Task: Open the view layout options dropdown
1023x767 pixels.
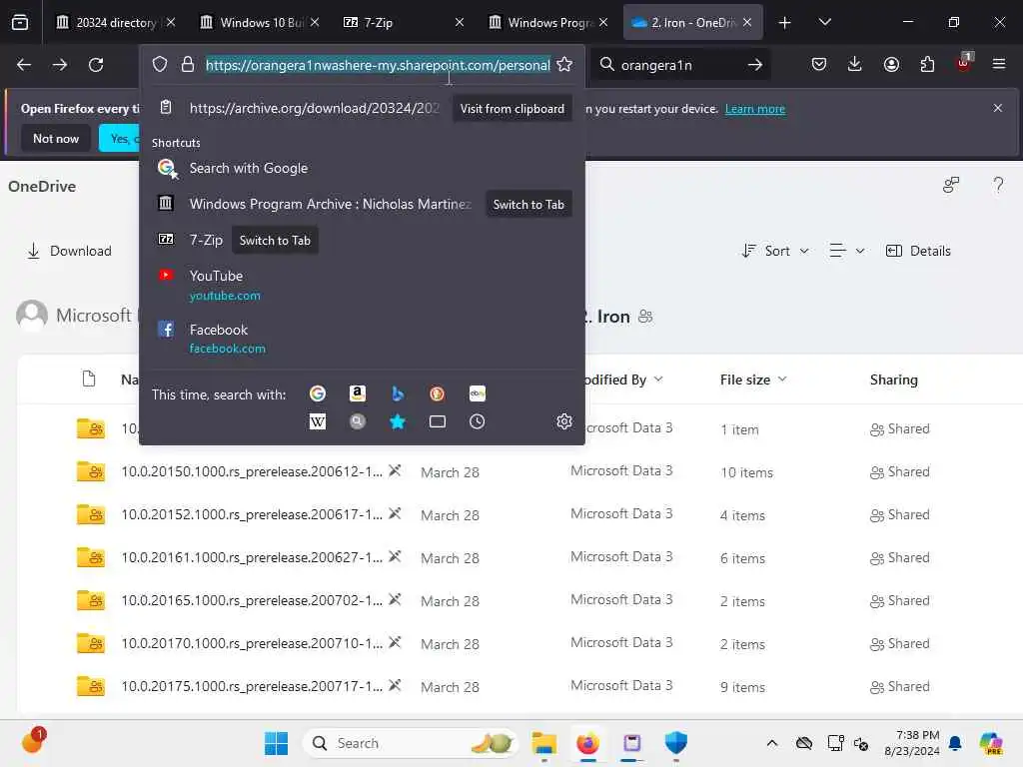Action: (x=847, y=251)
